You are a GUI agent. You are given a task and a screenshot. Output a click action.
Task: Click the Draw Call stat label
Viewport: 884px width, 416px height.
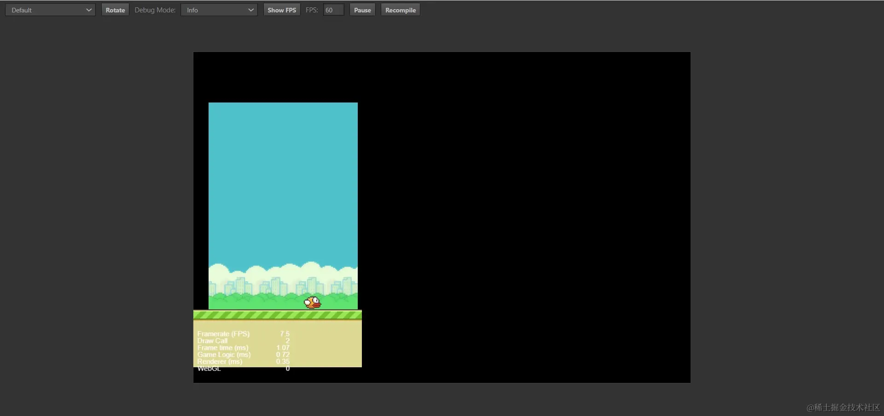click(x=212, y=341)
